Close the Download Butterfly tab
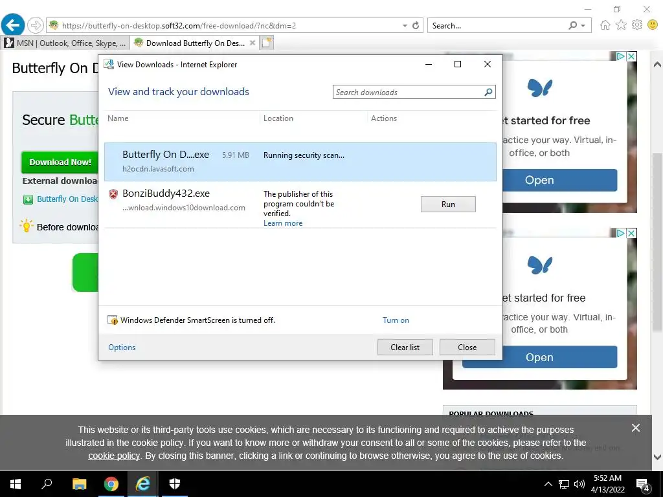 click(x=253, y=43)
